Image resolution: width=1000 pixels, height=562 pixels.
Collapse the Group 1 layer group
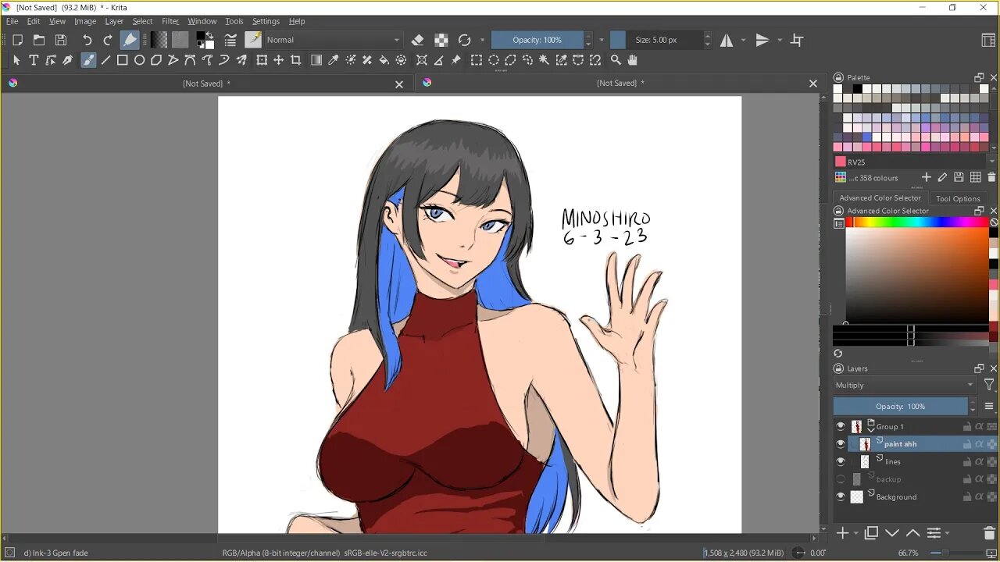tap(870, 429)
